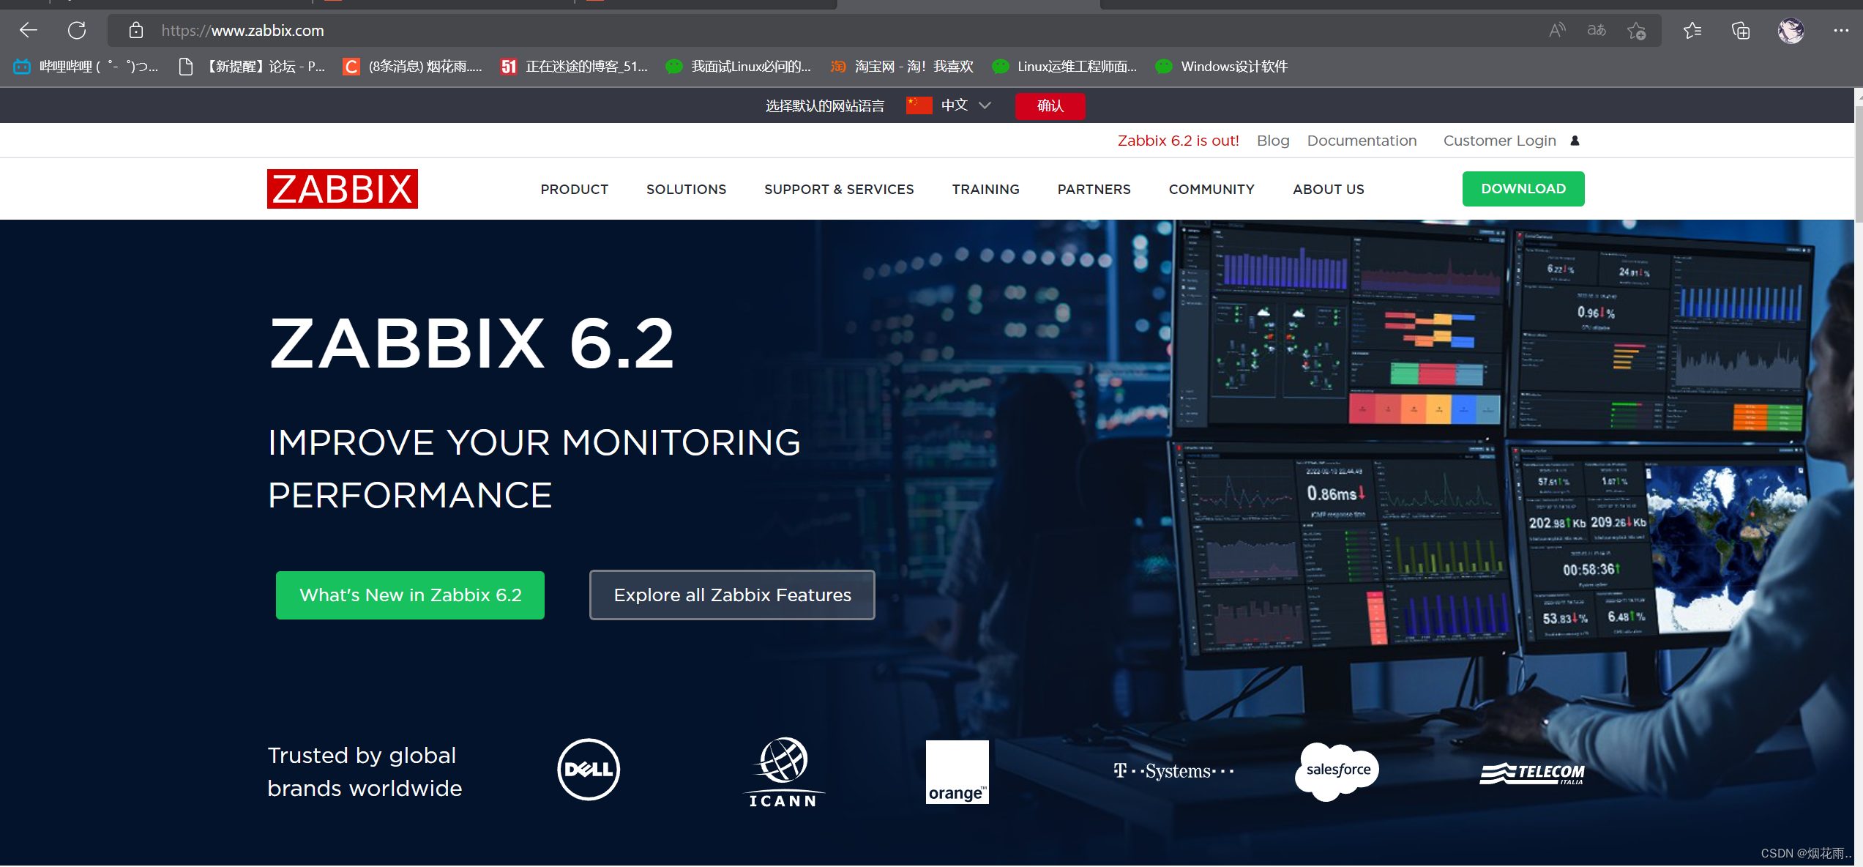Click the site lock icon in address bar
The height and width of the screenshot is (867, 1863).
tap(135, 30)
